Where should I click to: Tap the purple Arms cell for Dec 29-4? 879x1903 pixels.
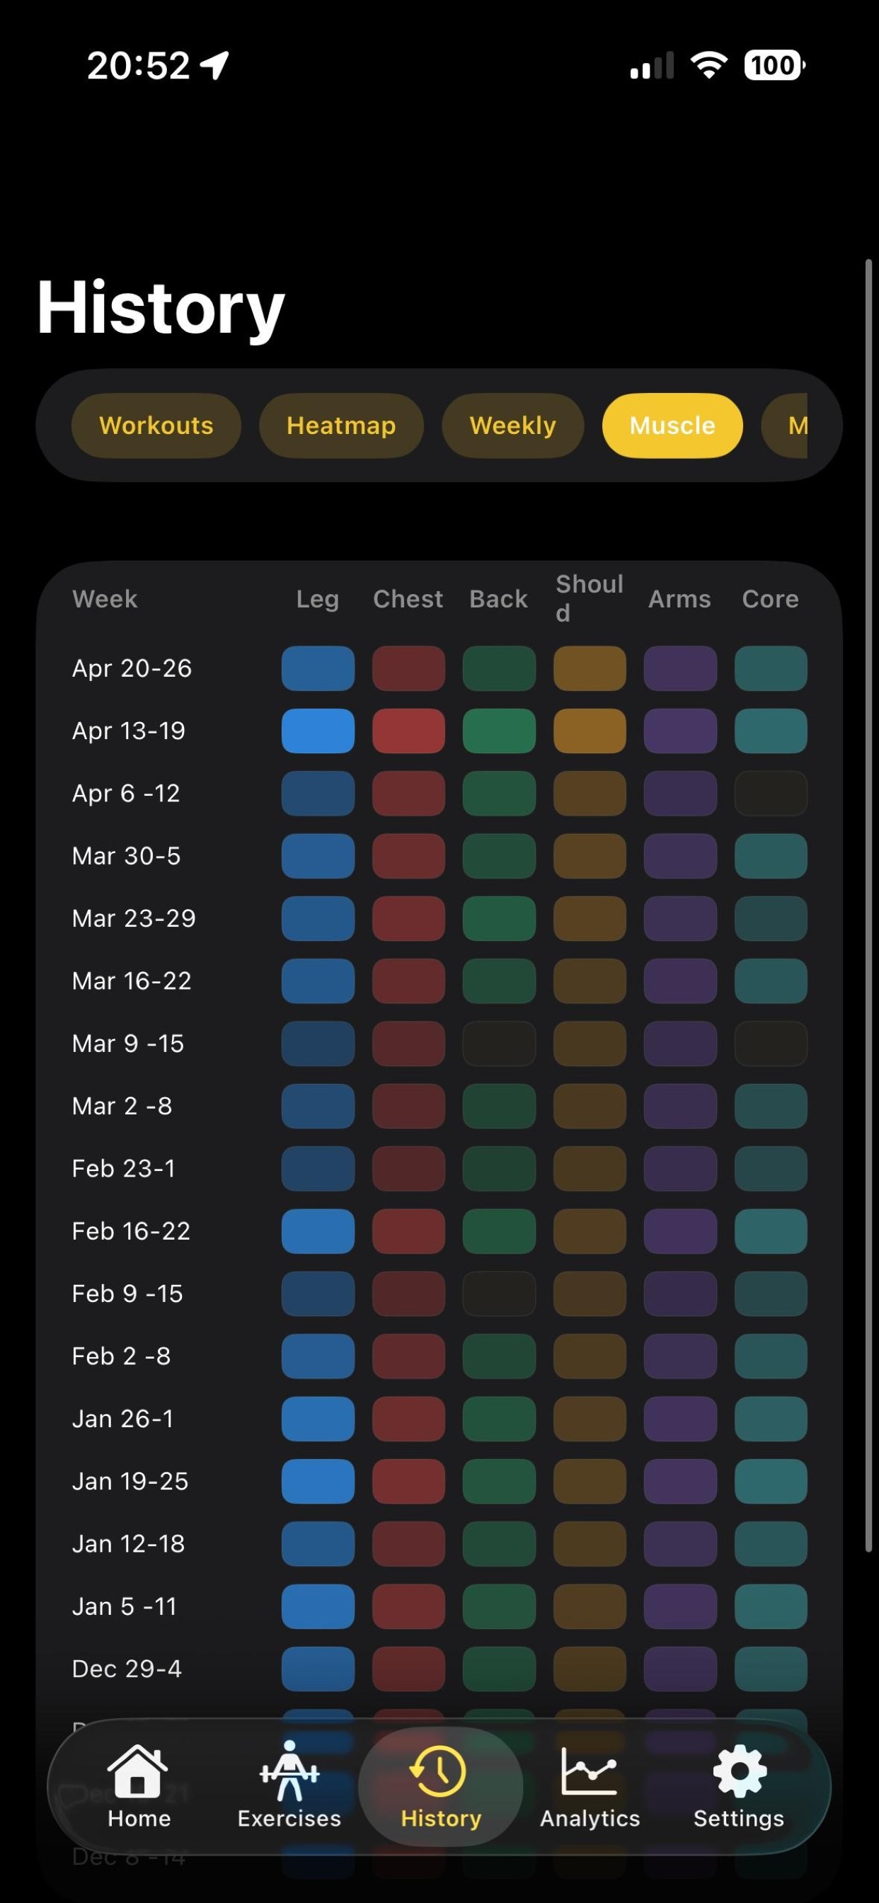pos(680,1669)
